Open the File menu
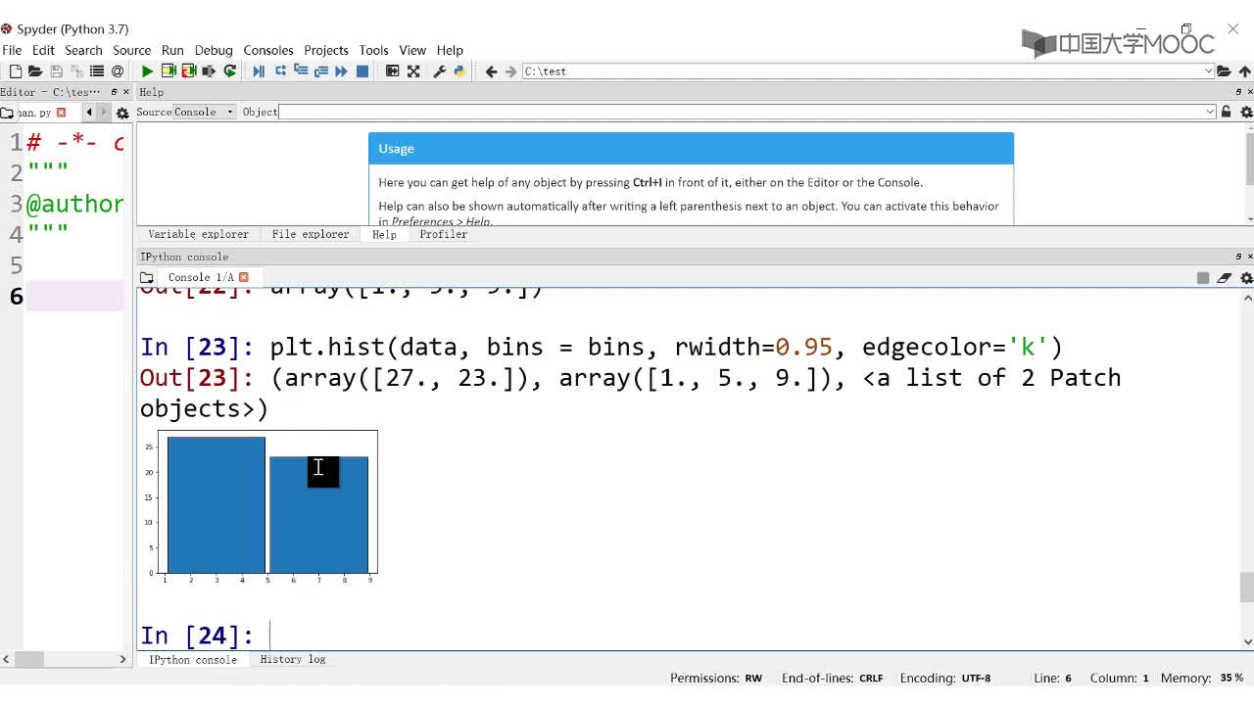 (x=12, y=50)
